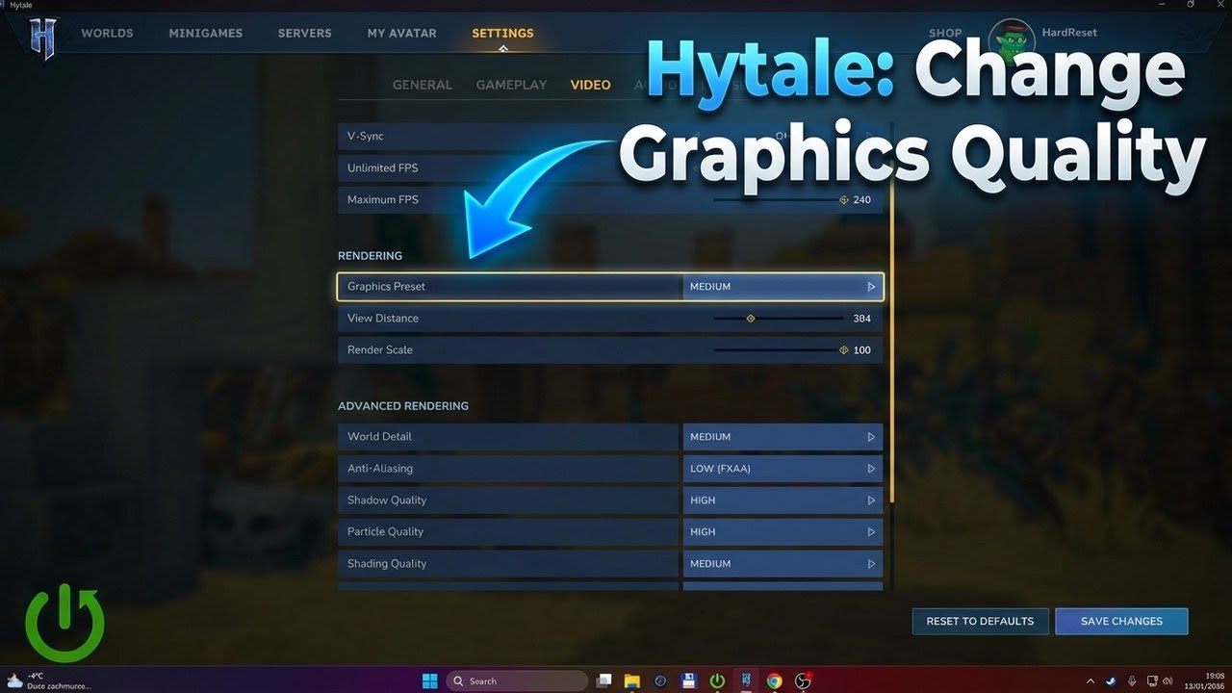Switch to the Gameplay settings tab

[x=511, y=85]
